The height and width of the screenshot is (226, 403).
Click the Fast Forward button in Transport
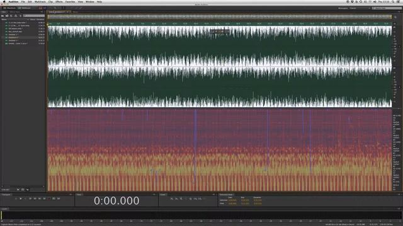(x=39, y=198)
